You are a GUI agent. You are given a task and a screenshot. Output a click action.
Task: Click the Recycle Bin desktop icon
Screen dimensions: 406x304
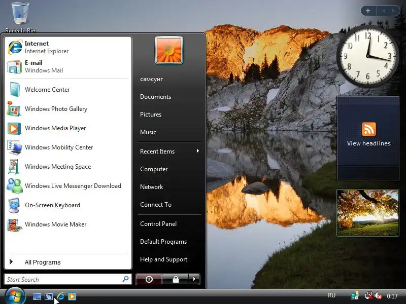point(20,17)
